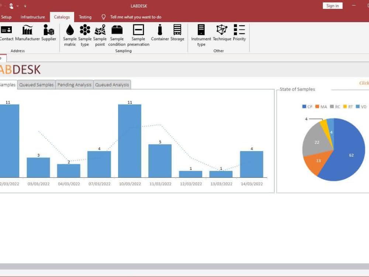Click the bar for 12/03/2022
Viewport: 369px width, 277px height.
click(191, 174)
